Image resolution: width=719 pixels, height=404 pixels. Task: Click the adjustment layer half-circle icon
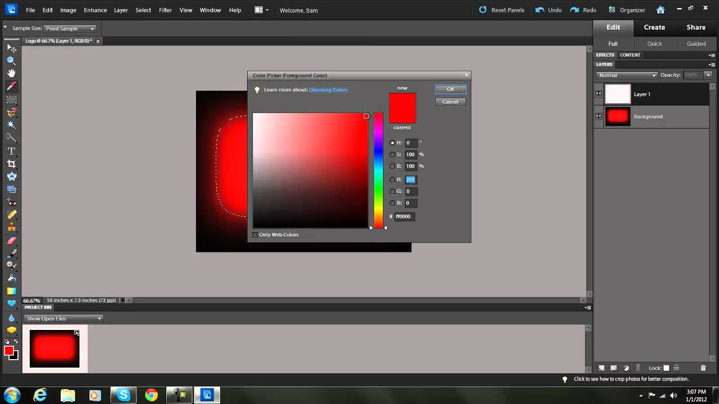tap(626, 368)
